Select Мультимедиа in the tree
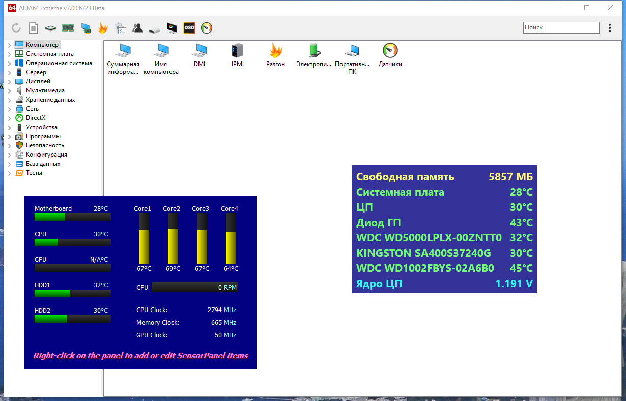The width and height of the screenshot is (626, 401). click(x=45, y=90)
